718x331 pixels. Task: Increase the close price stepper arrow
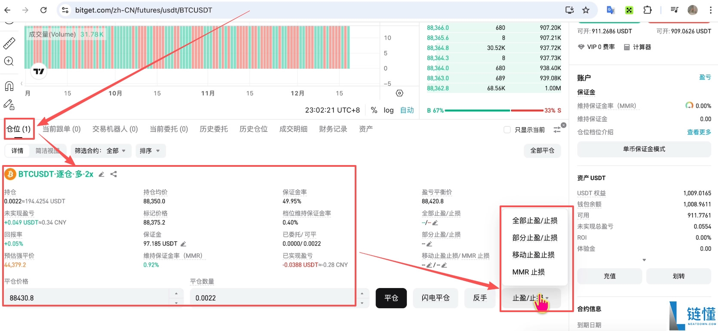[176, 294]
